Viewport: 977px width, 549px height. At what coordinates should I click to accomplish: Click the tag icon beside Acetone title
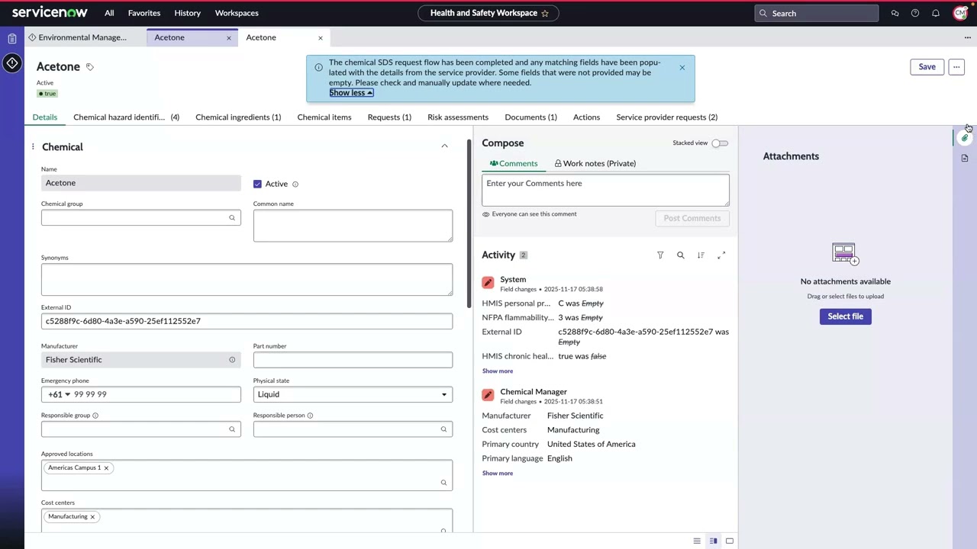coord(89,67)
